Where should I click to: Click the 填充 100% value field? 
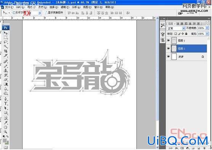coord(201,34)
